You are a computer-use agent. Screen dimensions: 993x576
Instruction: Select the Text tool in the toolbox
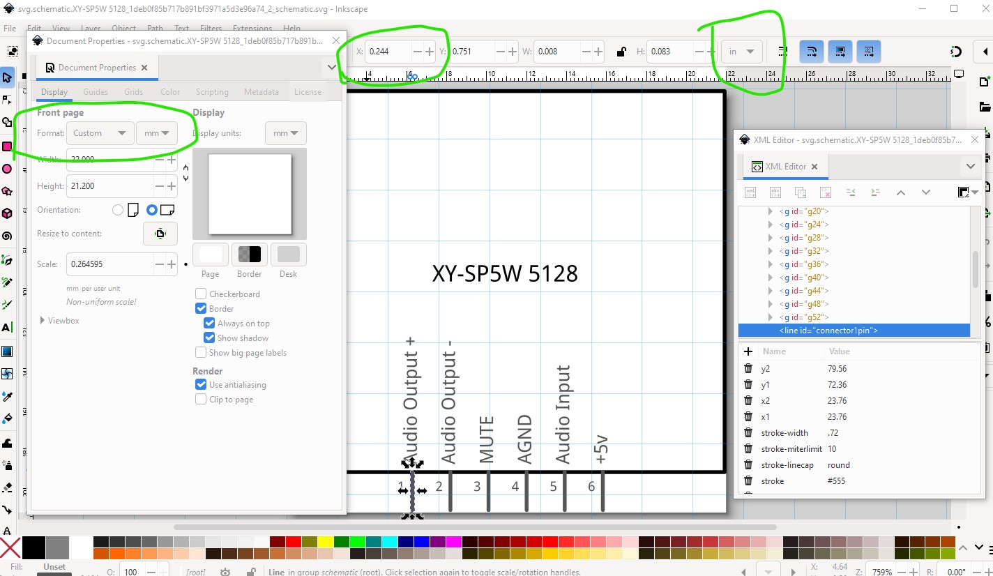[x=7, y=327]
